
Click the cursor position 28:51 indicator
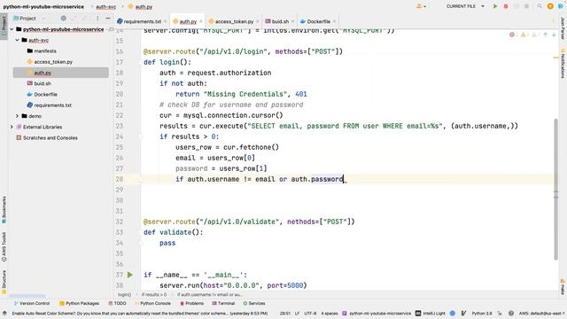[285, 313]
